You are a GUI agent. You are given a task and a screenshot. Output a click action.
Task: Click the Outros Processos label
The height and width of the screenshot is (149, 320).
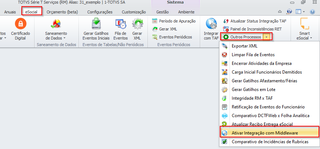pyautogui.click(x=246, y=37)
